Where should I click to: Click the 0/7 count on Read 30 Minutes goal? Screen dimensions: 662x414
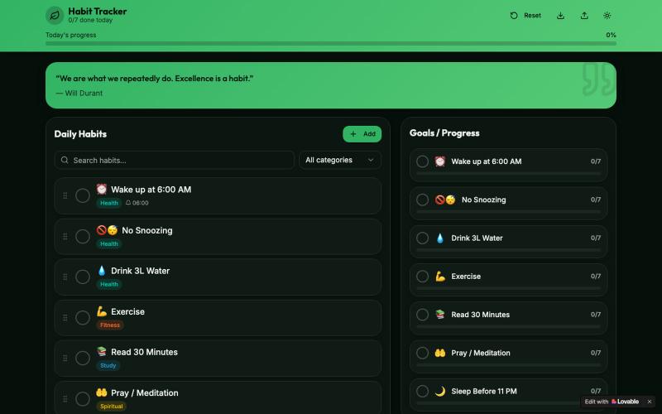coord(595,315)
